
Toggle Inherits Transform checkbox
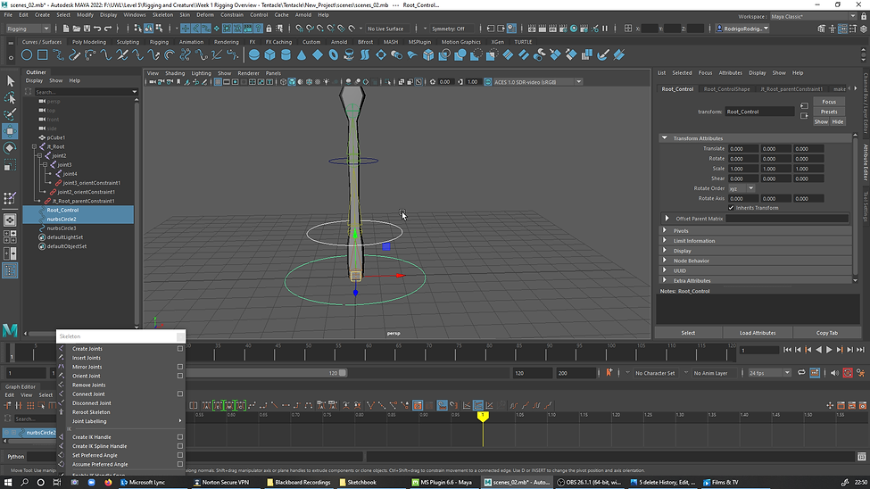click(732, 208)
